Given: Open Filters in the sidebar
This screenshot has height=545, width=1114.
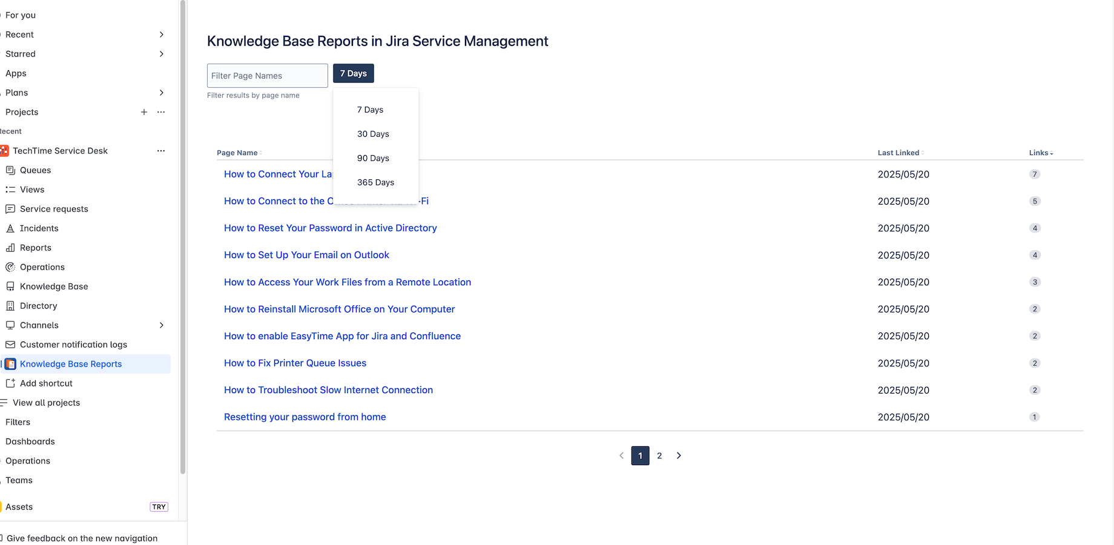Looking at the screenshot, I should pyautogui.click(x=18, y=422).
